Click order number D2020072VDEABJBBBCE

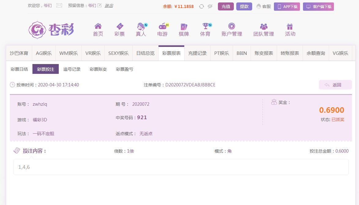[x=190, y=85]
